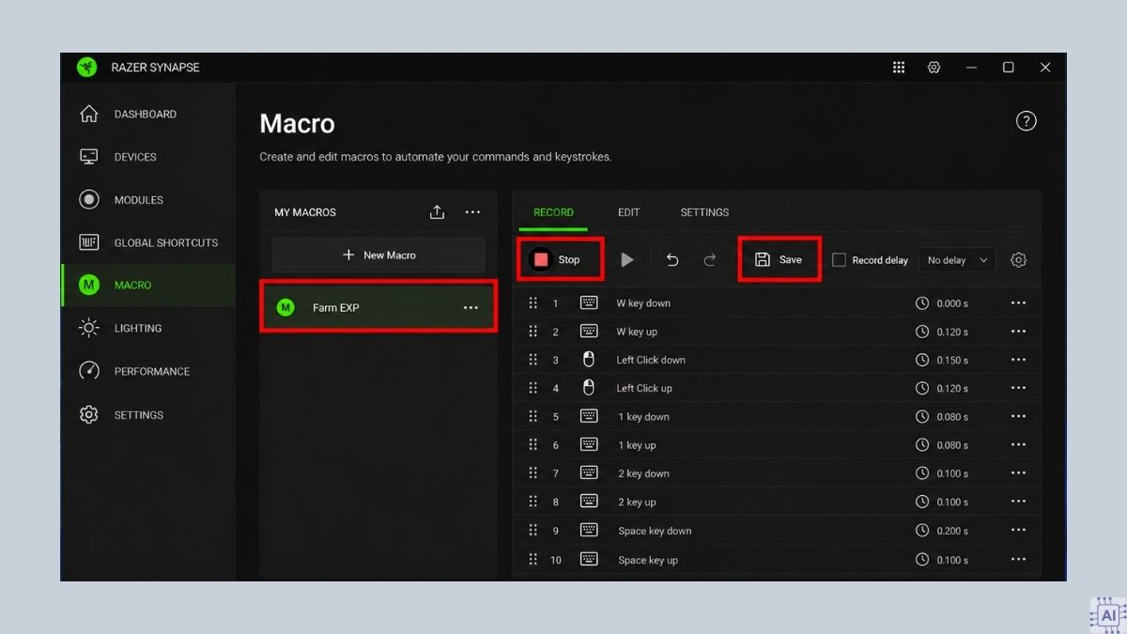The width and height of the screenshot is (1127, 634).
Task: Open options for Left Click down row
Action: point(1019,360)
